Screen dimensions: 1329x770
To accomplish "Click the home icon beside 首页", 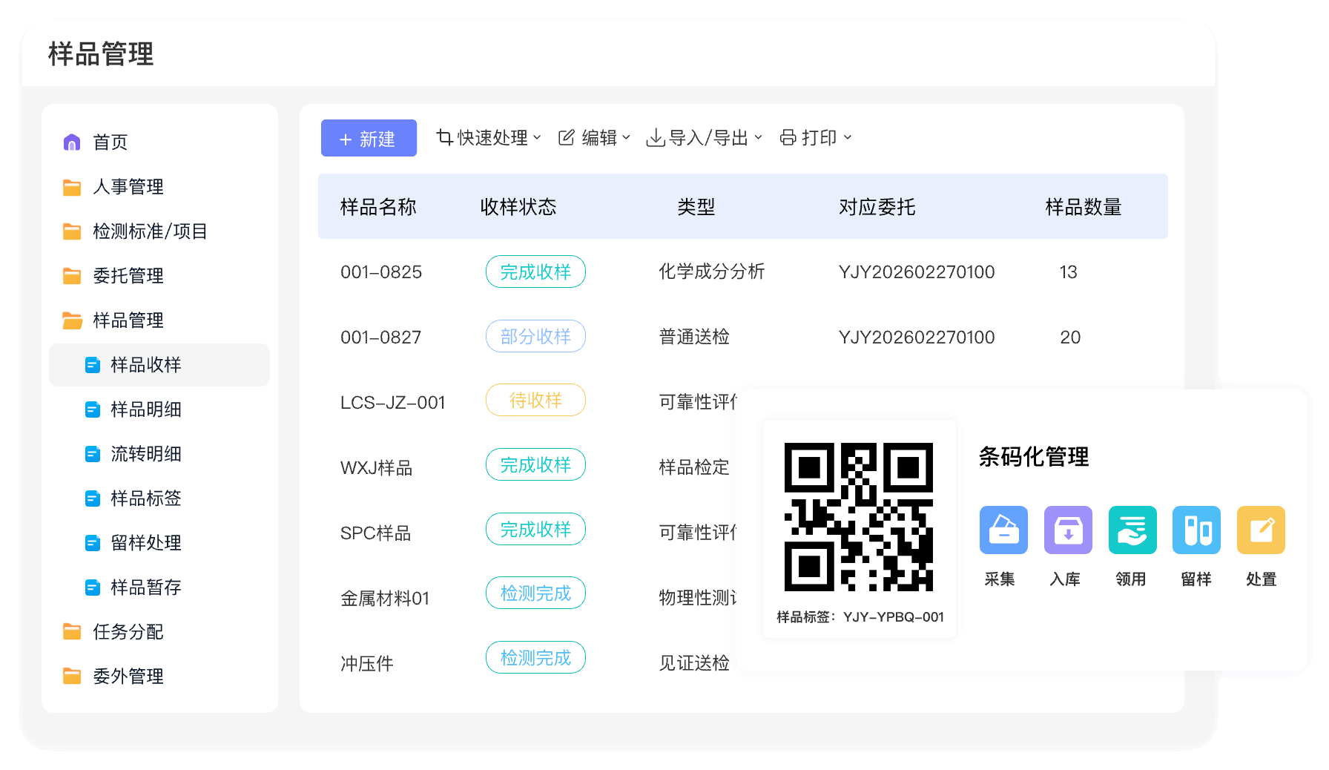I will (72, 142).
